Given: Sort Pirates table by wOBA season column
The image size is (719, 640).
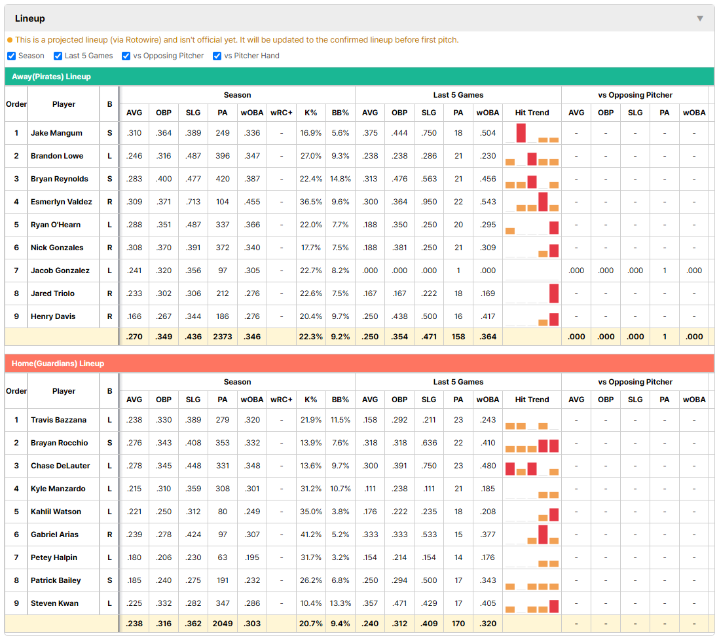Looking at the screenshot, I should tap(251, 113).
